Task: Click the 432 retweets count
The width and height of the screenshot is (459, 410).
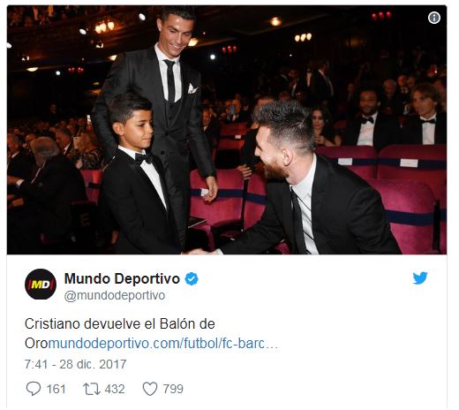Action: tap(115, 389)
